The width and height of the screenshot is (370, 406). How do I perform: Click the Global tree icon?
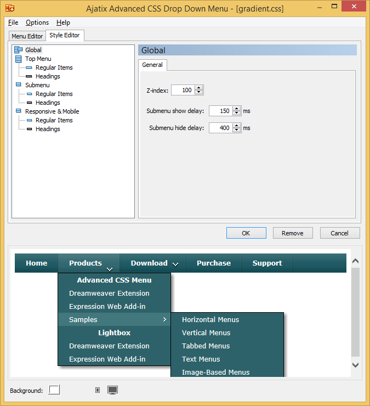[x=19, y=50]
